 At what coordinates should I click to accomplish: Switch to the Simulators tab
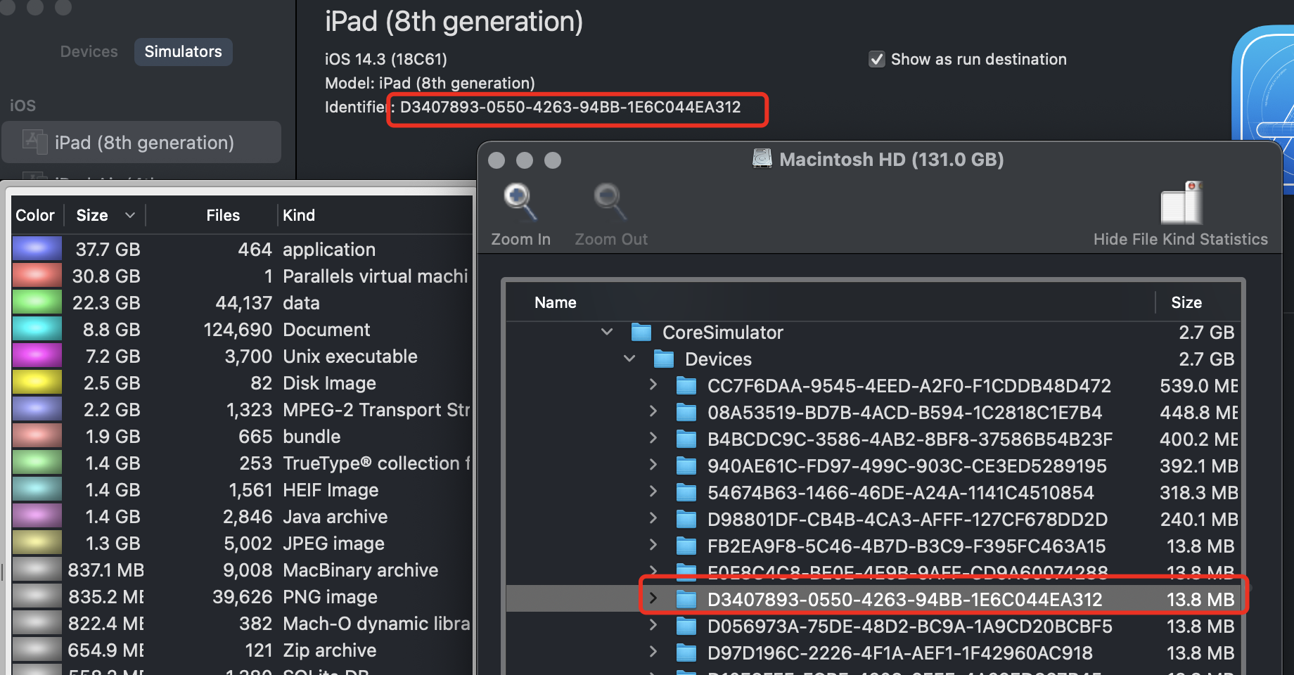click(x=183, y=51)
